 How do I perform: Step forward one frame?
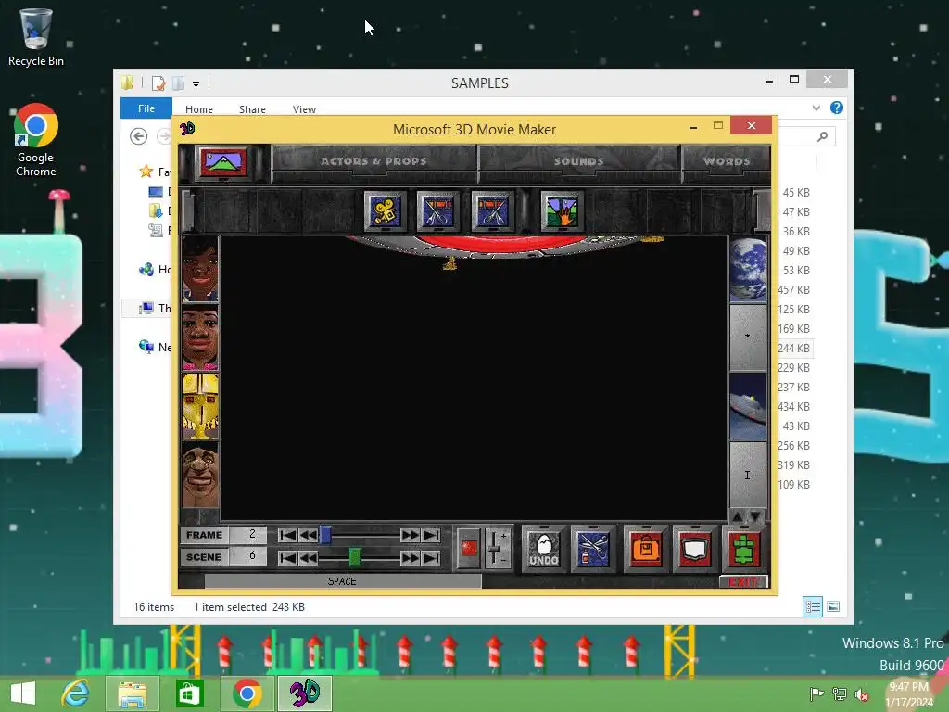click(x=410, y=535)
